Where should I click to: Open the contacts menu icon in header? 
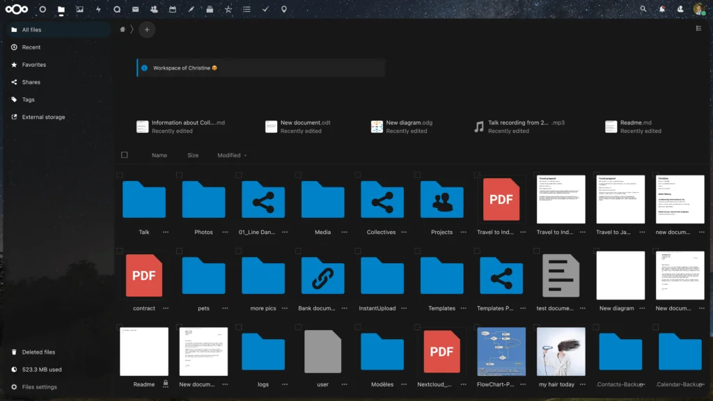tap(680, 9)
